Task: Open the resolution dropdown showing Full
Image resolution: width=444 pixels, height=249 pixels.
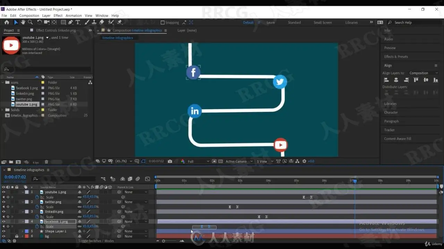Action: click(x=198, y=162)
